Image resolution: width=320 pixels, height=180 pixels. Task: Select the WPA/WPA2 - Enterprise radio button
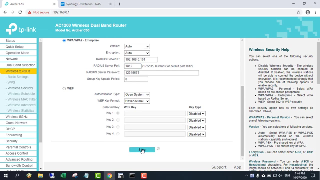pos(64,40)
